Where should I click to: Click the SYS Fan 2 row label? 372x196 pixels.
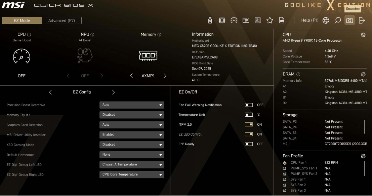[298, 185]
